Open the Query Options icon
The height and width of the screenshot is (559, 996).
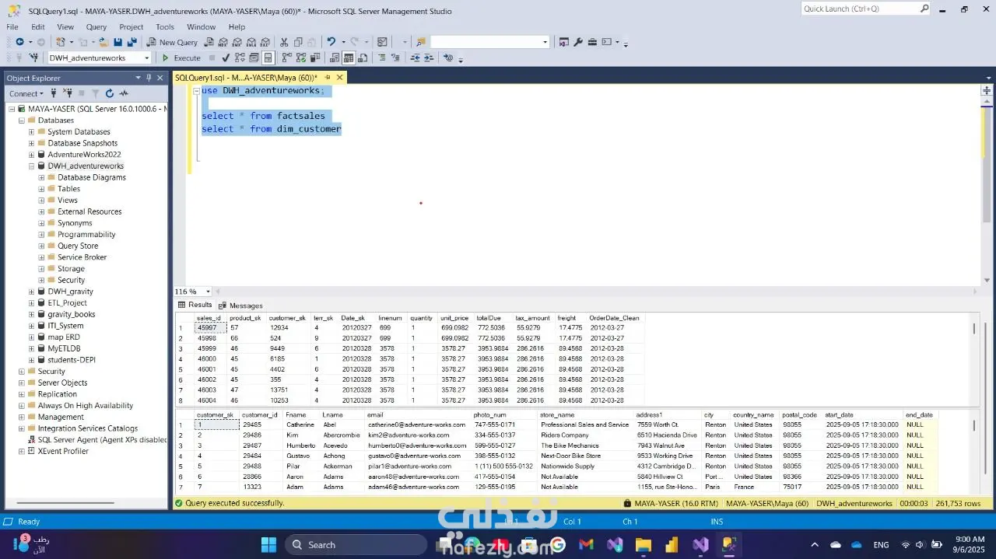pyautogui.click(x=254, y=58)
